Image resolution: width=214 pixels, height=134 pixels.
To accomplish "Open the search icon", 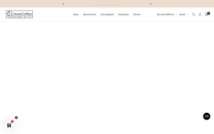I will click(194, 15).
